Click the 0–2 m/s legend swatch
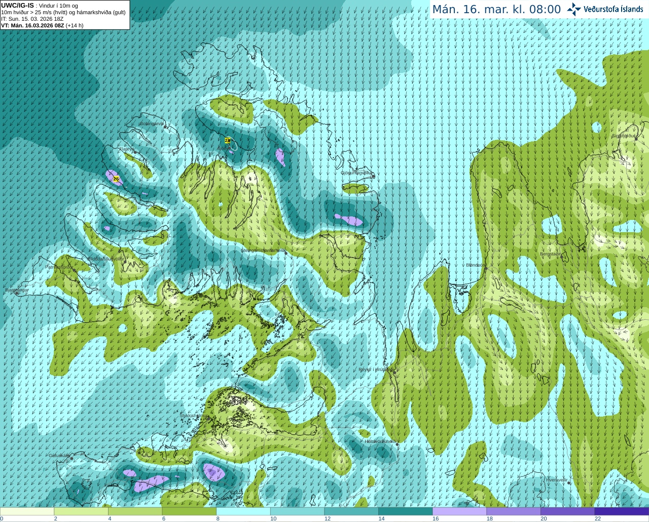Screen dimensions: 649x522 (x=27, y=511)
